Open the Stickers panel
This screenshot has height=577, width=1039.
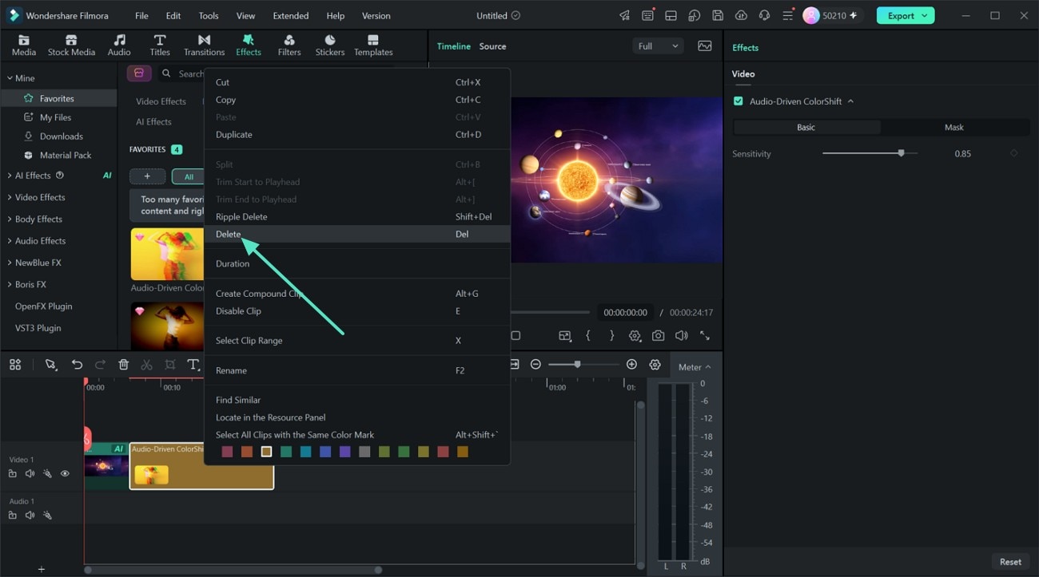click(329, 45)
